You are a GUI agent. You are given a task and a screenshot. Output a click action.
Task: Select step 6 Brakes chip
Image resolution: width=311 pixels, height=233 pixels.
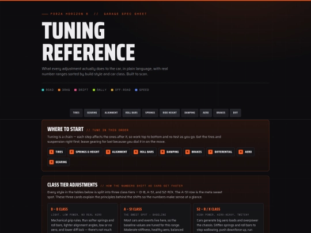pos(194,152)
